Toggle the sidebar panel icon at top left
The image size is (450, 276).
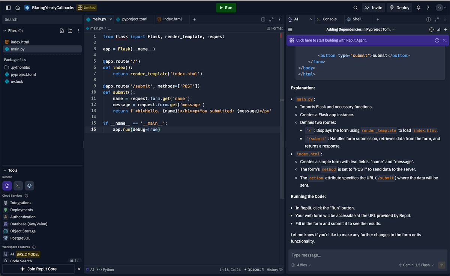coord(8,8)
